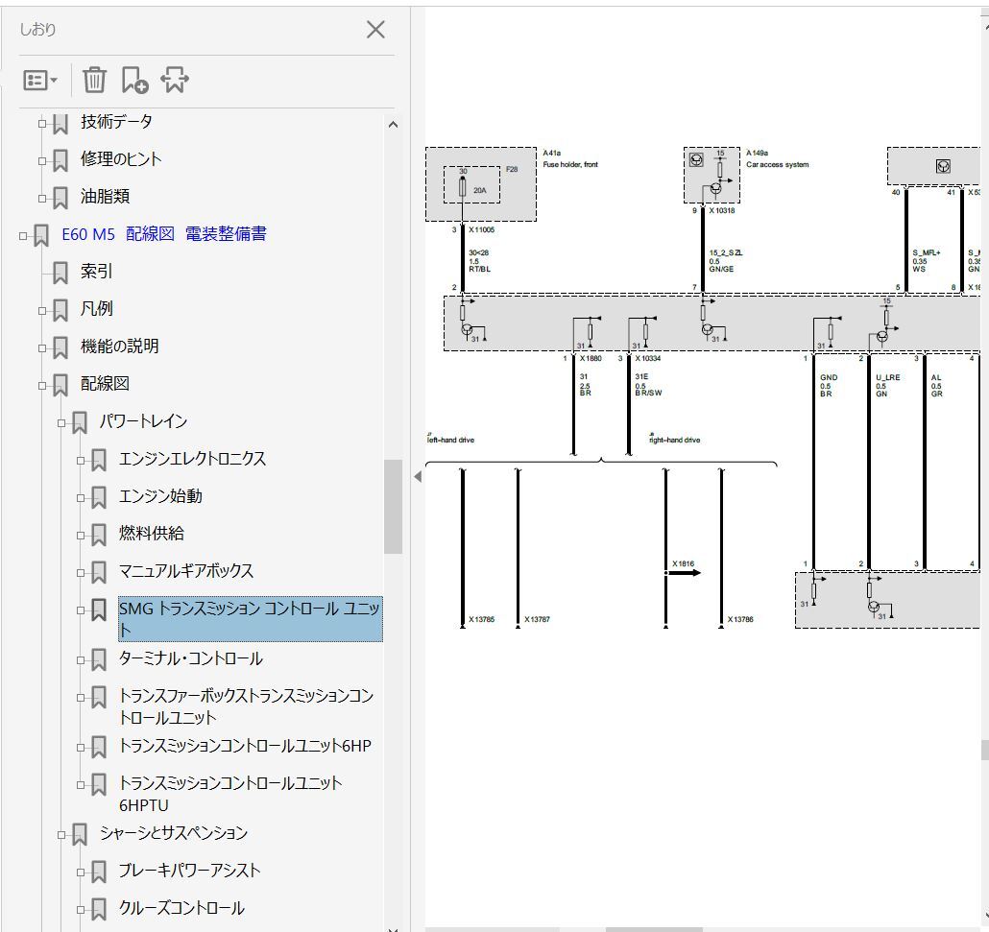The height and width of the screenshot is (932, 989).
Task: Collapse the bookmarks pane with divider arrow
Action: click(418, 477)
